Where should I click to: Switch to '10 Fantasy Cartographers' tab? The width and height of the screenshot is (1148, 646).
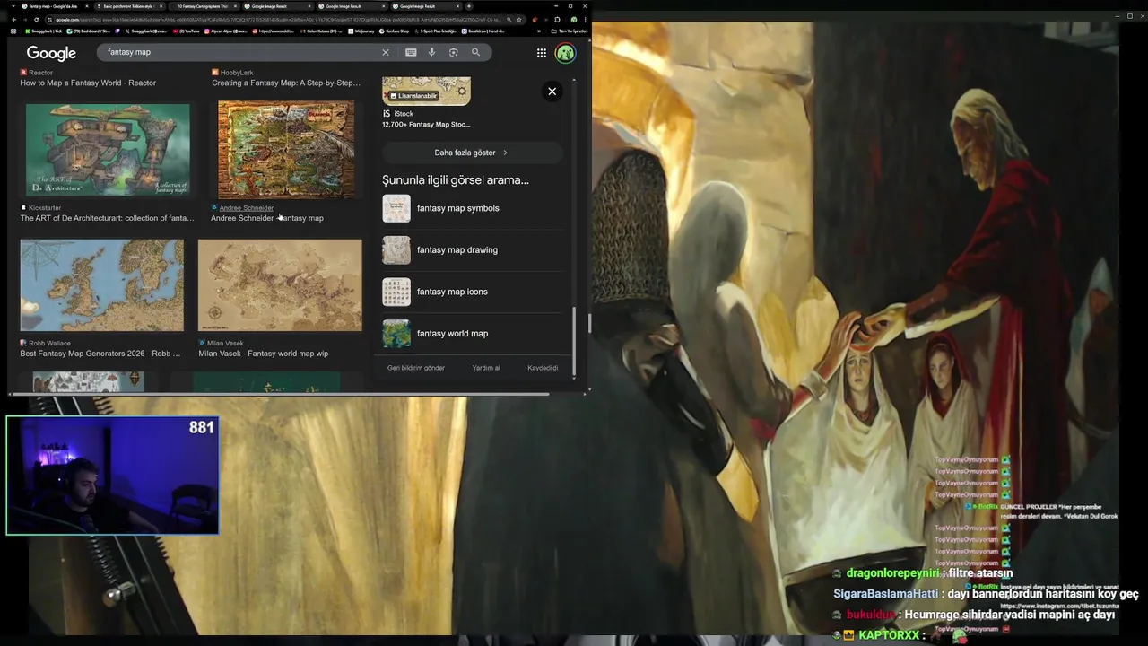pos(203,6)
